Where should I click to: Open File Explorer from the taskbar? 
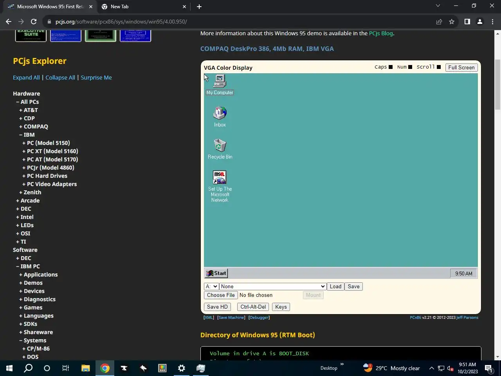click(x=85, y=368)
